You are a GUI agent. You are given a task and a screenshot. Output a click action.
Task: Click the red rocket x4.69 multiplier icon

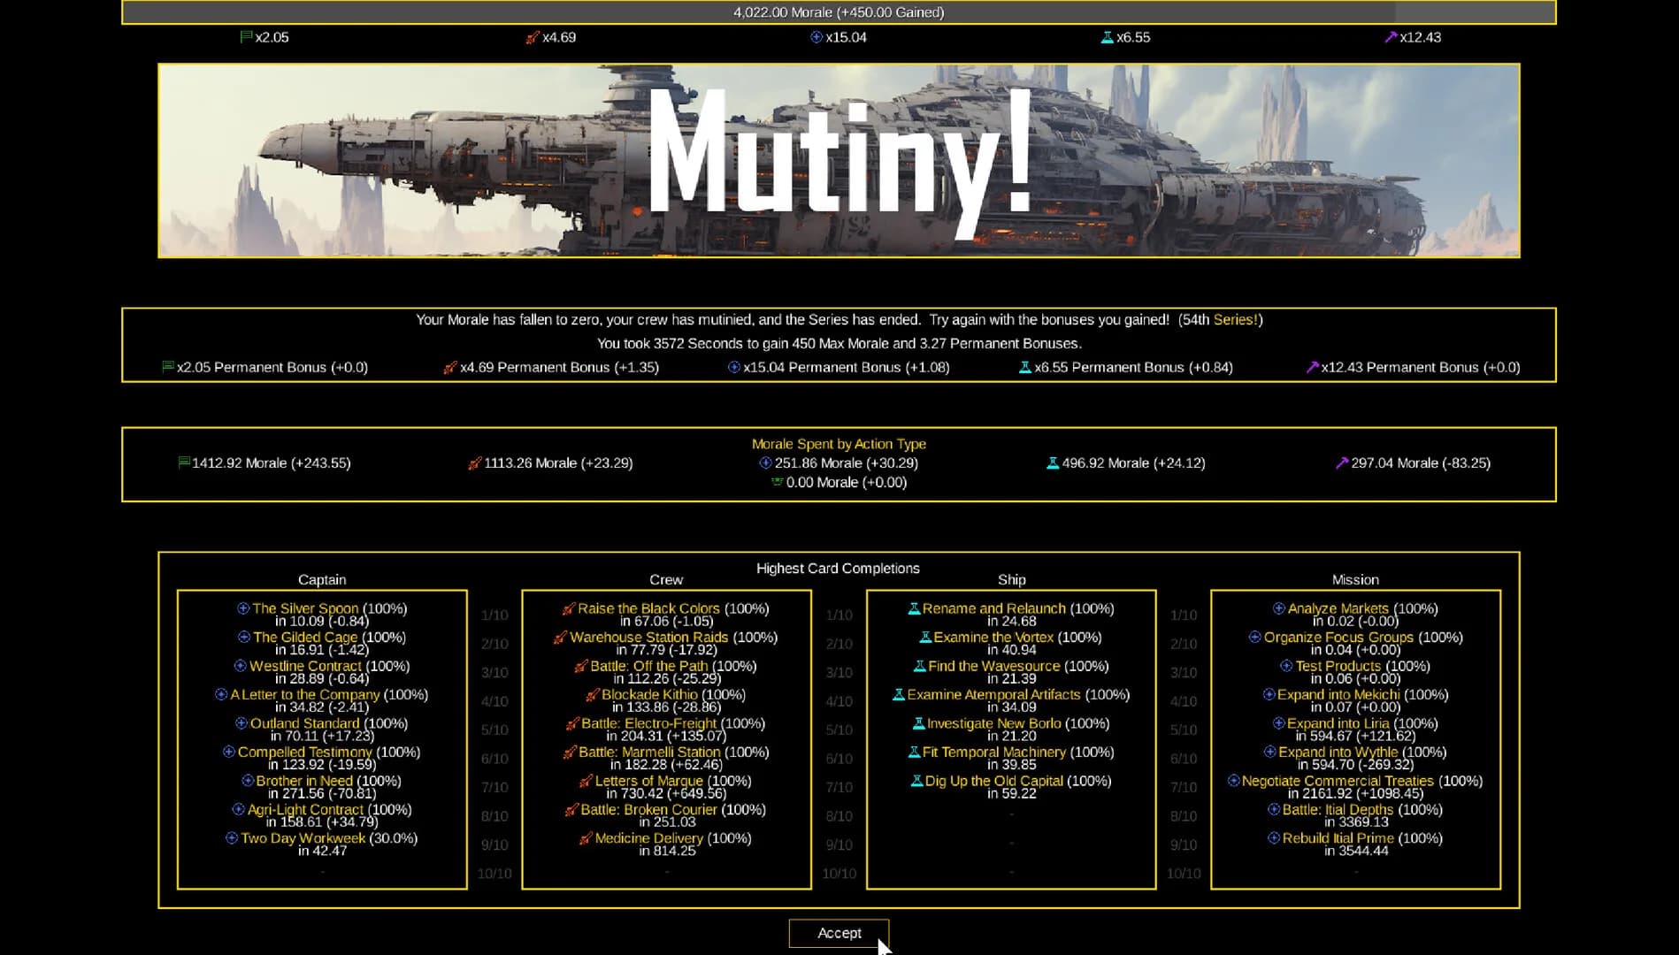[x=532, y=37]
